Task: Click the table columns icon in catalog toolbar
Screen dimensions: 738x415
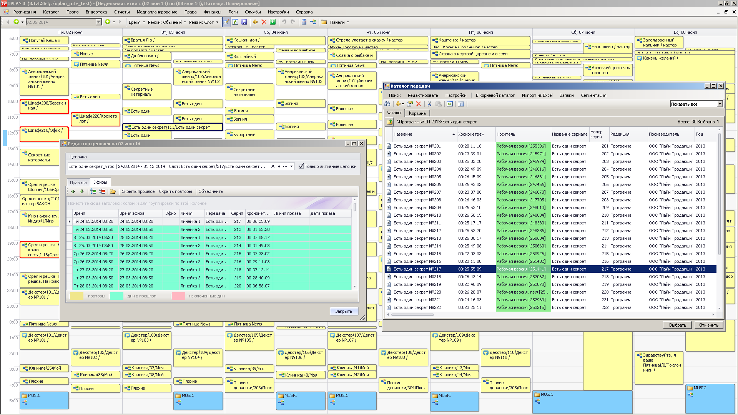Action: tap(461, 104)
